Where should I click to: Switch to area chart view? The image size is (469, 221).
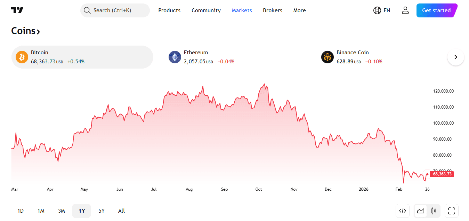[421, 211]
